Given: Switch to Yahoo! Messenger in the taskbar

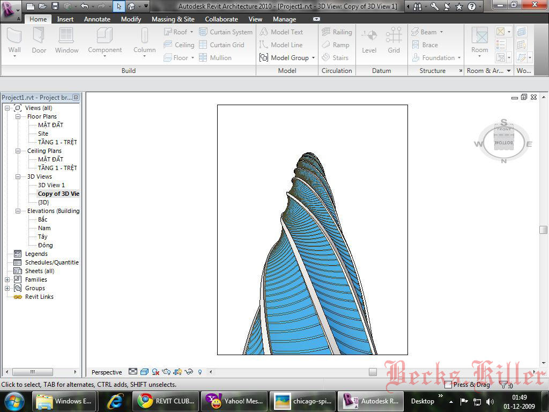Looking at the screenshot, I should click(235, 401).
